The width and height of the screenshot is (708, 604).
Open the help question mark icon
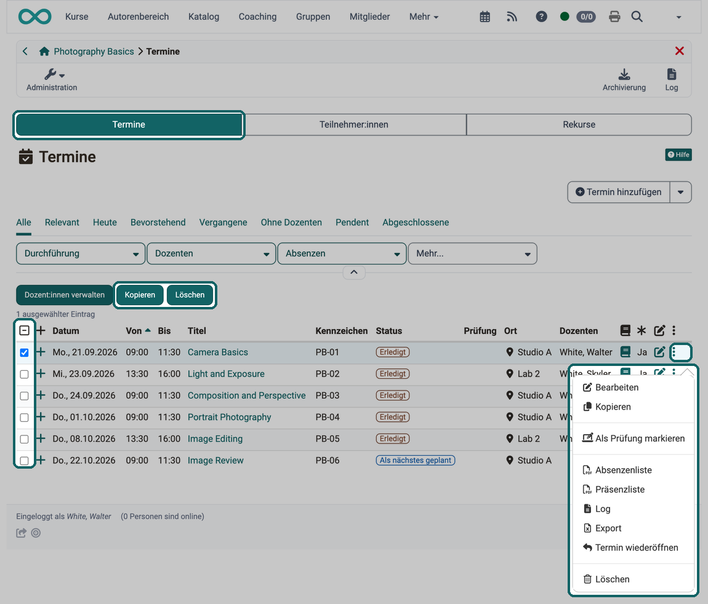point(541,17)
